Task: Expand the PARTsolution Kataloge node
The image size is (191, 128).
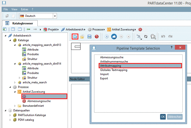Action: [x=10, y=115]
